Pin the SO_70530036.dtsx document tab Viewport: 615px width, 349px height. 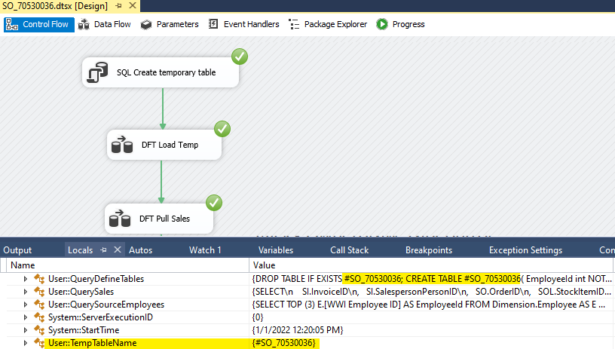119,5
